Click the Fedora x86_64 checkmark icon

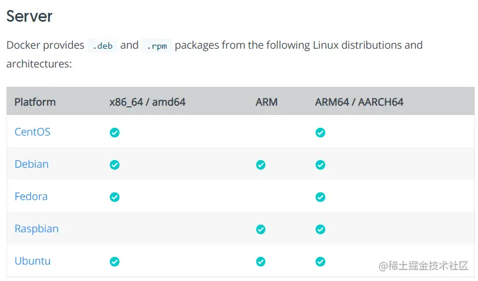click(x=115, y=197)
